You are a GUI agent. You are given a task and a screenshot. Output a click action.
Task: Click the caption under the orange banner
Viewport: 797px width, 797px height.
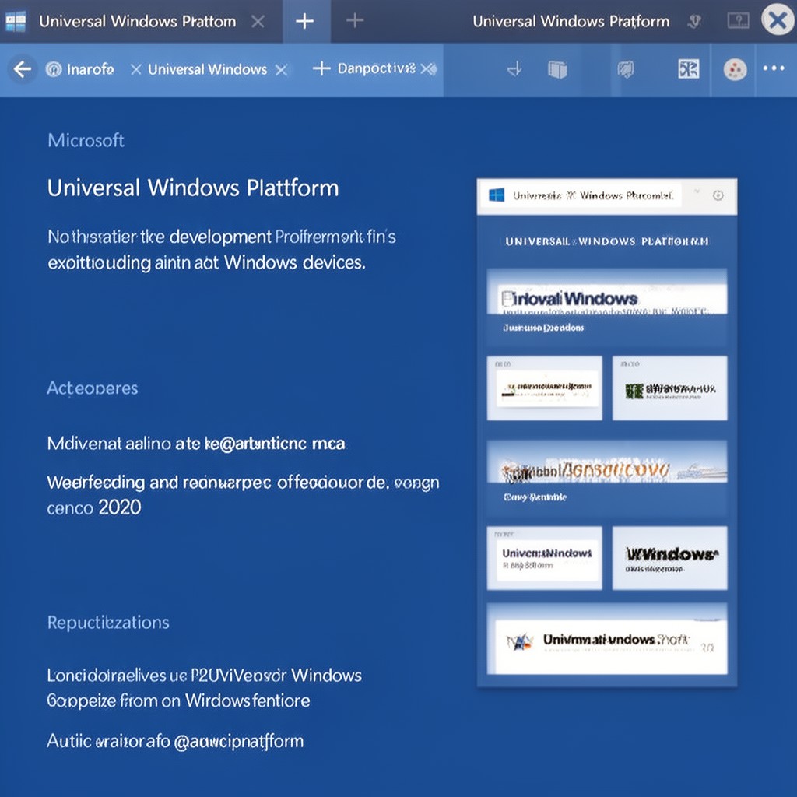pyautogui.click(x=535, y=497)
